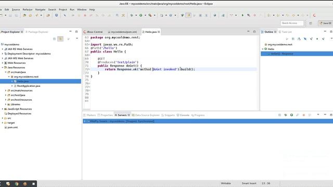Switch to the Console tab
Image resolution: width=333 pixels, height=187 pixels.
click(183, 115)
